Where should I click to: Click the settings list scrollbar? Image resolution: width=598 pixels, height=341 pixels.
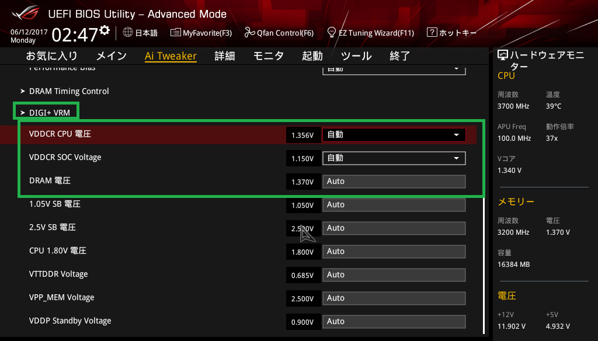click(484, 265)
